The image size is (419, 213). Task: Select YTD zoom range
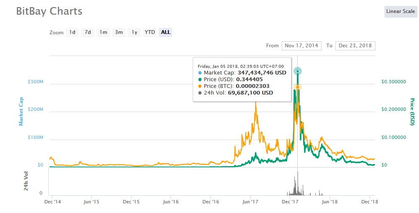tap(149, 32)
